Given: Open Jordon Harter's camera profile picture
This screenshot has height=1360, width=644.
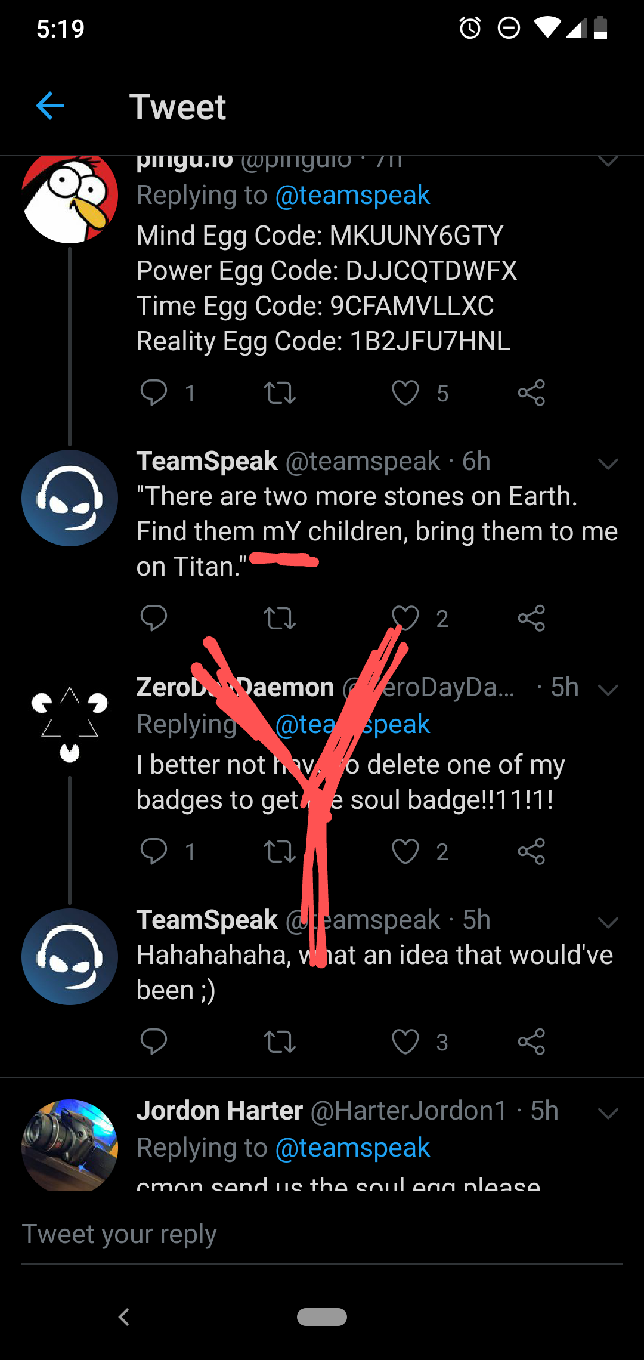Looking at the screenshot, I should pos(70,1145).
